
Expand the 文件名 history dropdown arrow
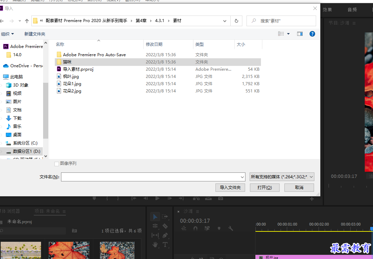pyautogui.click(x=242, y=177)
